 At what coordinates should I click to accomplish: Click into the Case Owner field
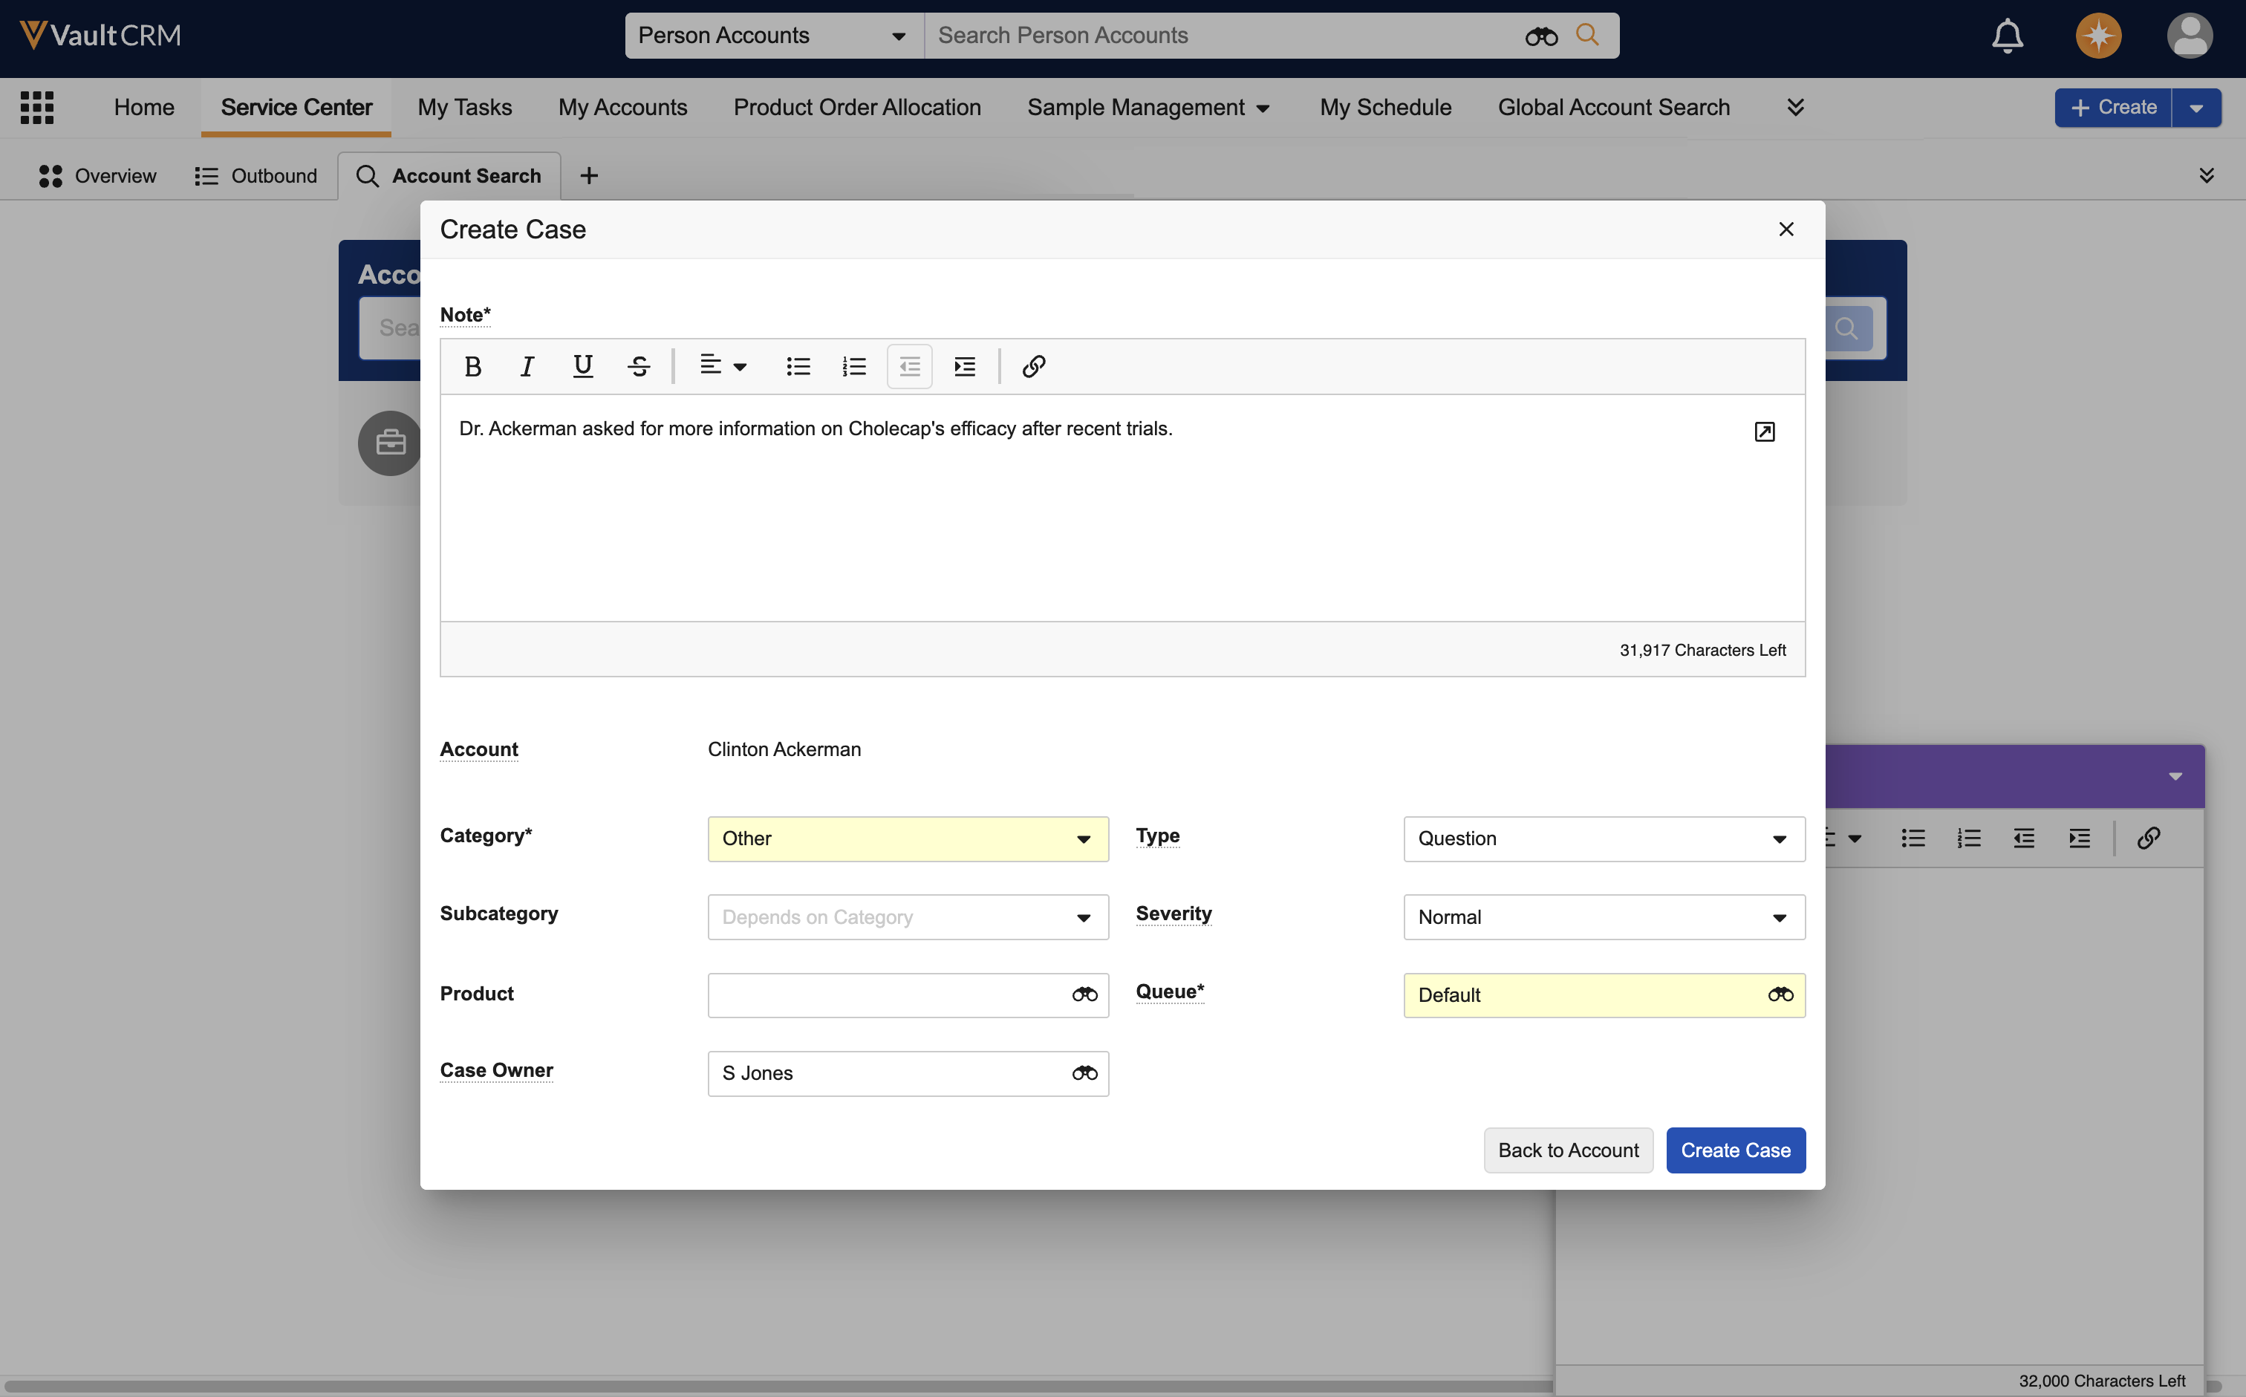point(887,1074)
